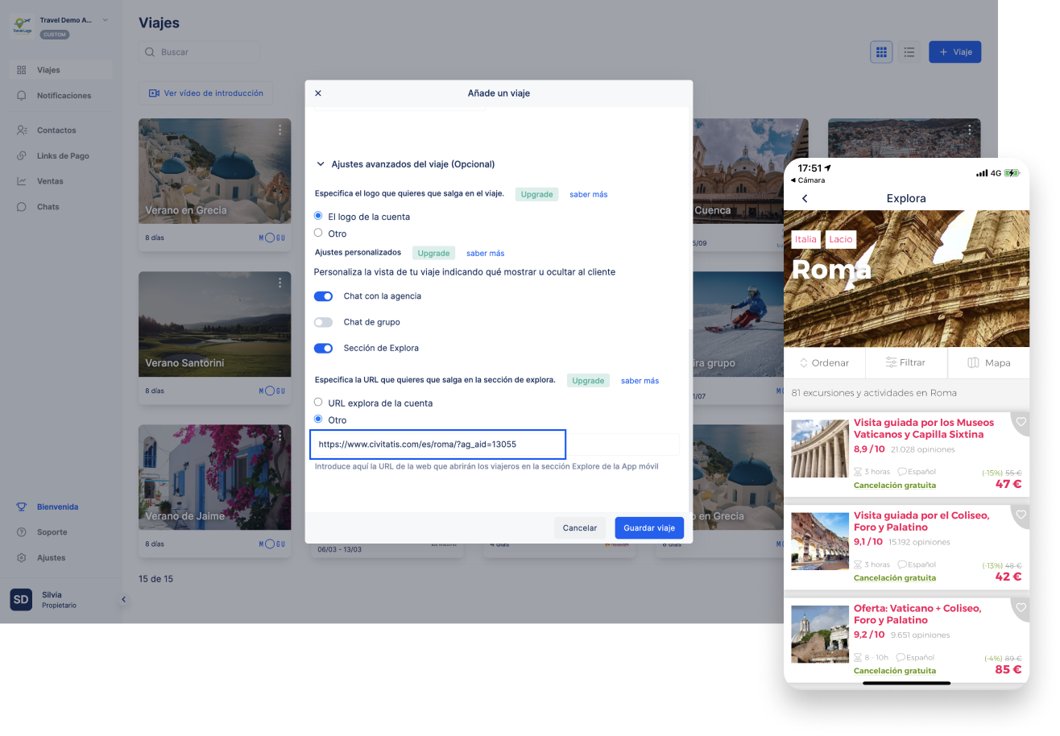1060x736 pixels.
Task: Select Otro radio under explora URL
Action: tap(318, 420)
